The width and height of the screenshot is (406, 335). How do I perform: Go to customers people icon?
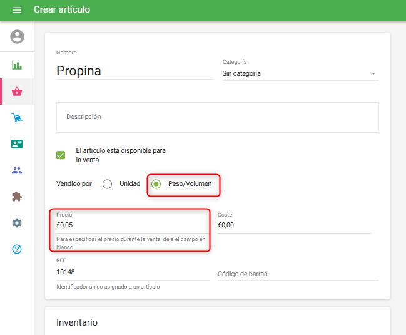(x=17, y=170)
